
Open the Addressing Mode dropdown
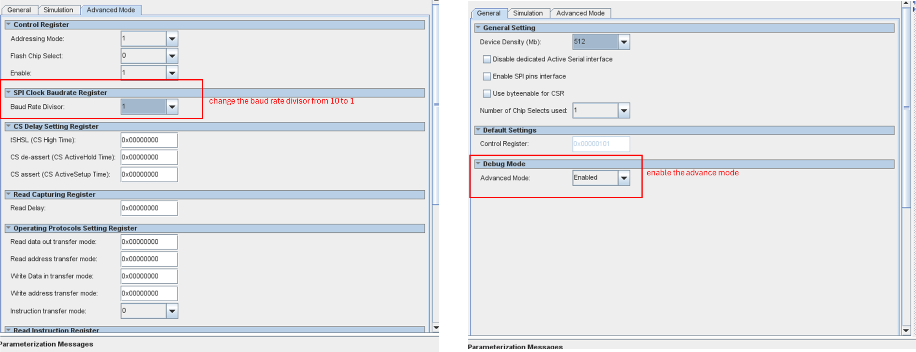(x=172, y=38)
